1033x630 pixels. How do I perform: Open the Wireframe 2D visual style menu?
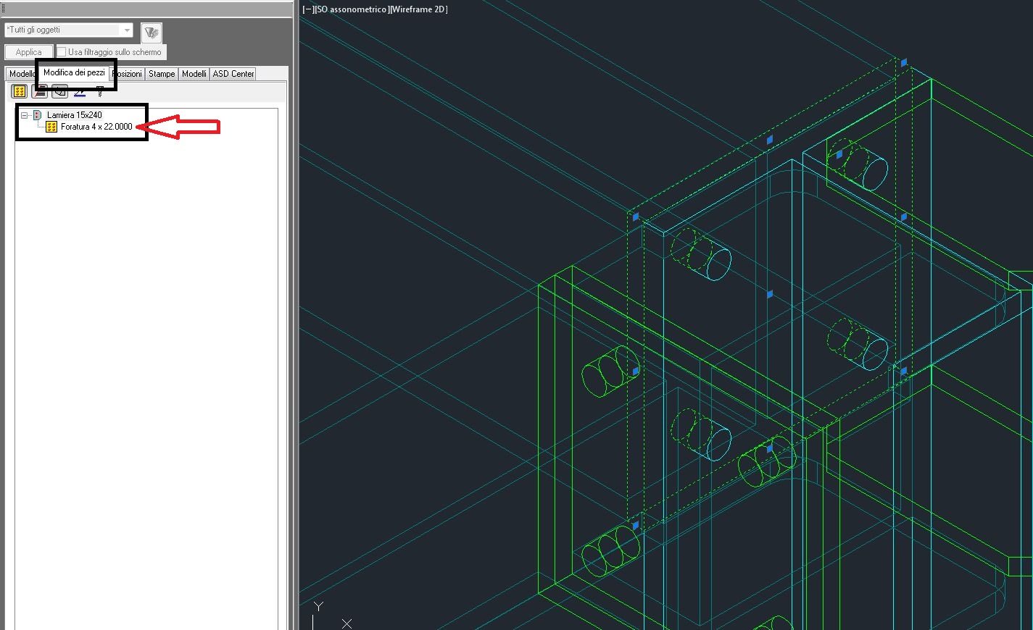pyautogui.click(x=418, y=9)
